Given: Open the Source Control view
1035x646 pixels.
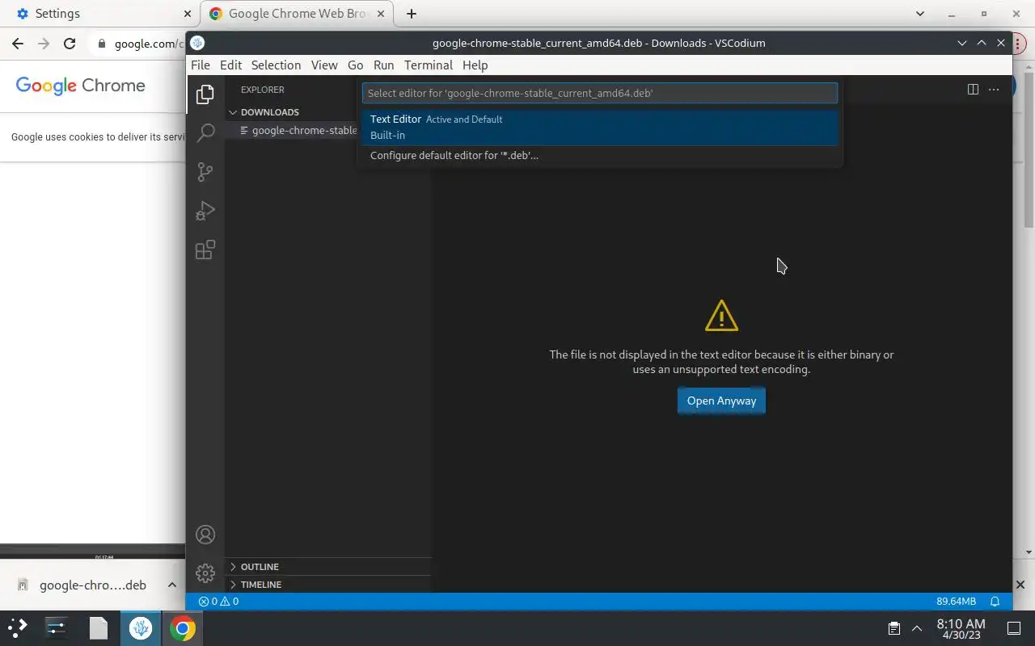Looking at the screenshot, I should [x=205, y=171].
